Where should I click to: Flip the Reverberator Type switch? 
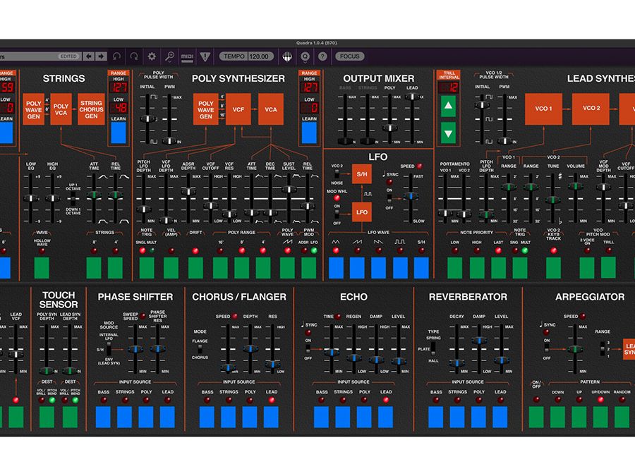(433, 348)
